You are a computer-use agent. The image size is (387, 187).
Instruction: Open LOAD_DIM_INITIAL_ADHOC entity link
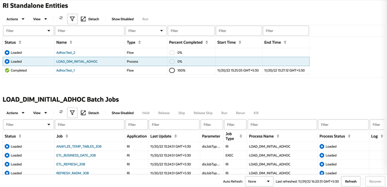pos(77,62)
